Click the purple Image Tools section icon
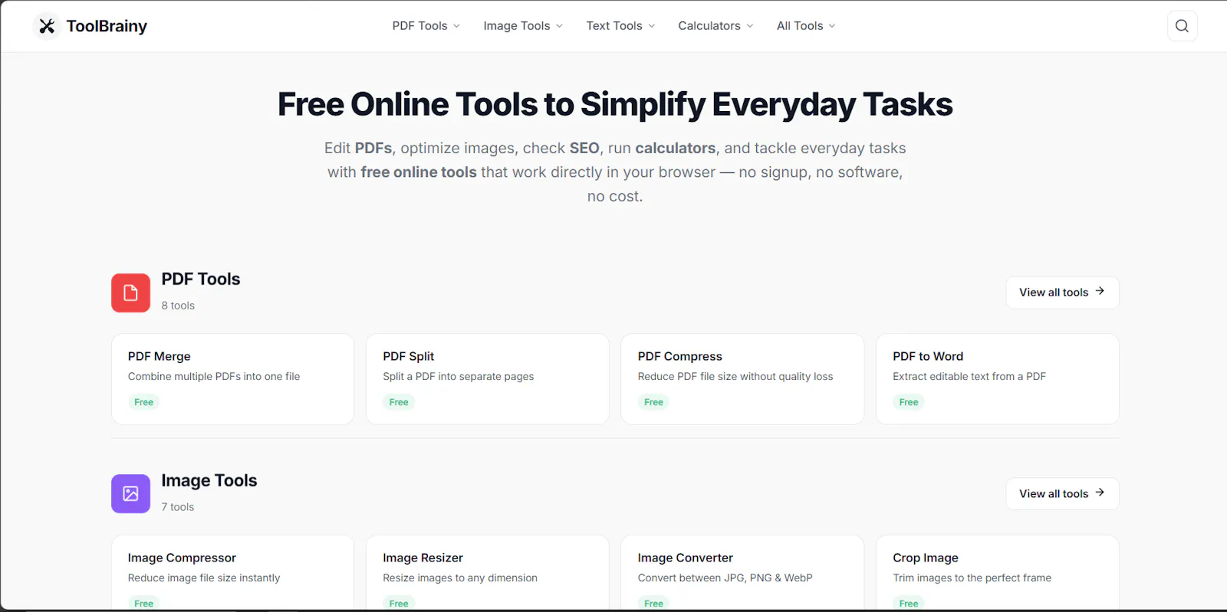 tap(130, 494)
